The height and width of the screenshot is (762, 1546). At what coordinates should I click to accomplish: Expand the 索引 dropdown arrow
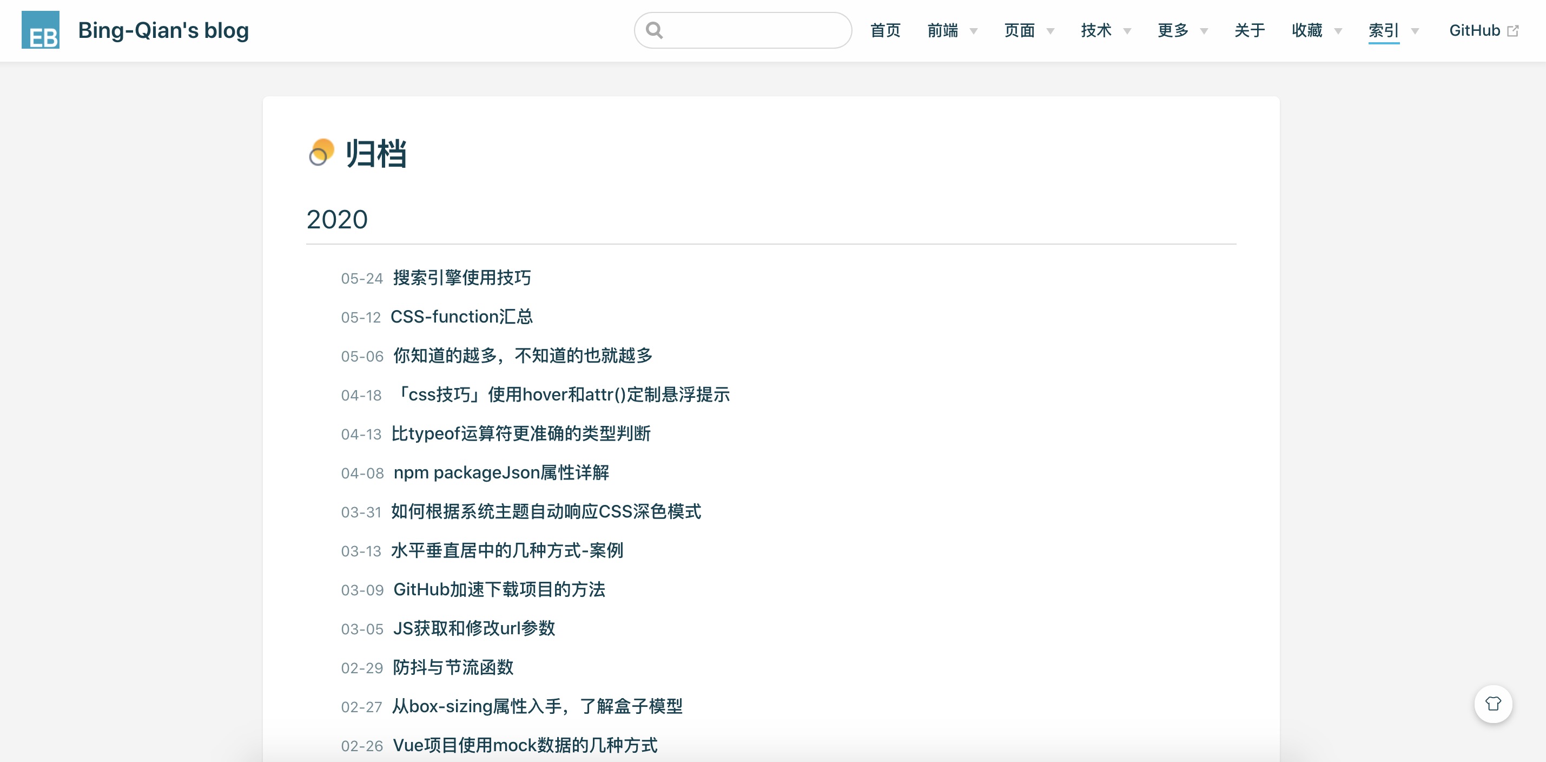[1415, 31]
